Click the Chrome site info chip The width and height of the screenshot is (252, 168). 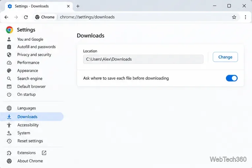click(45, 17)
